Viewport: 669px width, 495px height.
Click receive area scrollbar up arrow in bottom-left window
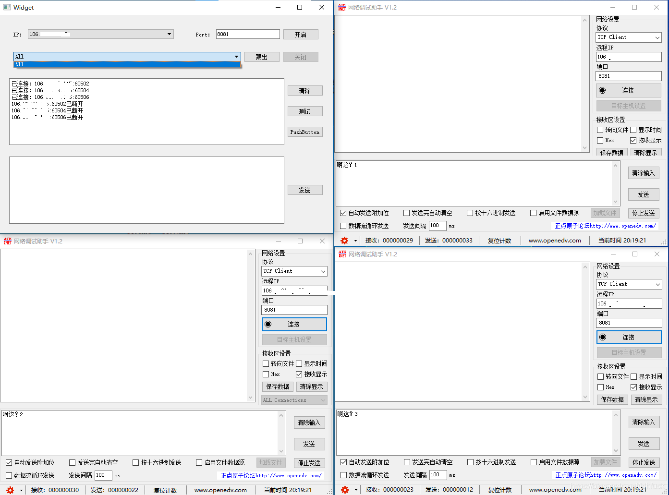(250, 254)
